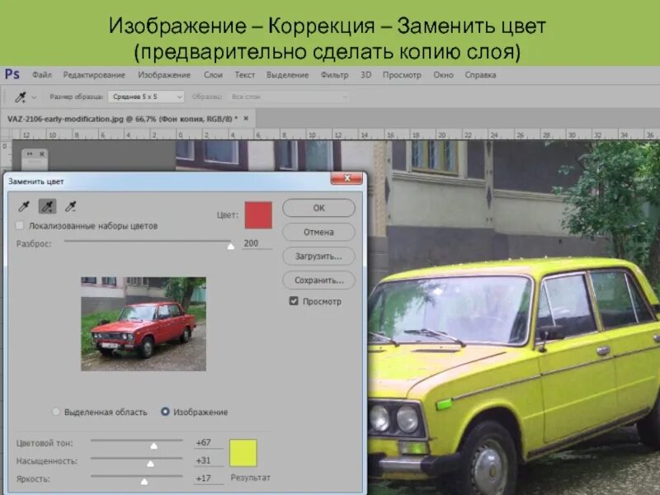The width and height of the screenshot is (660, 495).
Task: Open the 3D menu
Action: 365,75
